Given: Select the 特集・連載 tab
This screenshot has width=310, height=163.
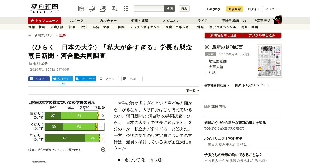Looking at the screenshot, I should pyautogui.click(x=140, y=21).
